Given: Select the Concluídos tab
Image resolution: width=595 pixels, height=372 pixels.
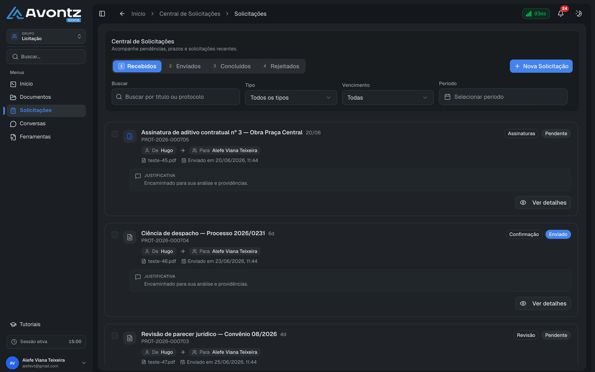Looking at the screenshot, I should [232, 66].
